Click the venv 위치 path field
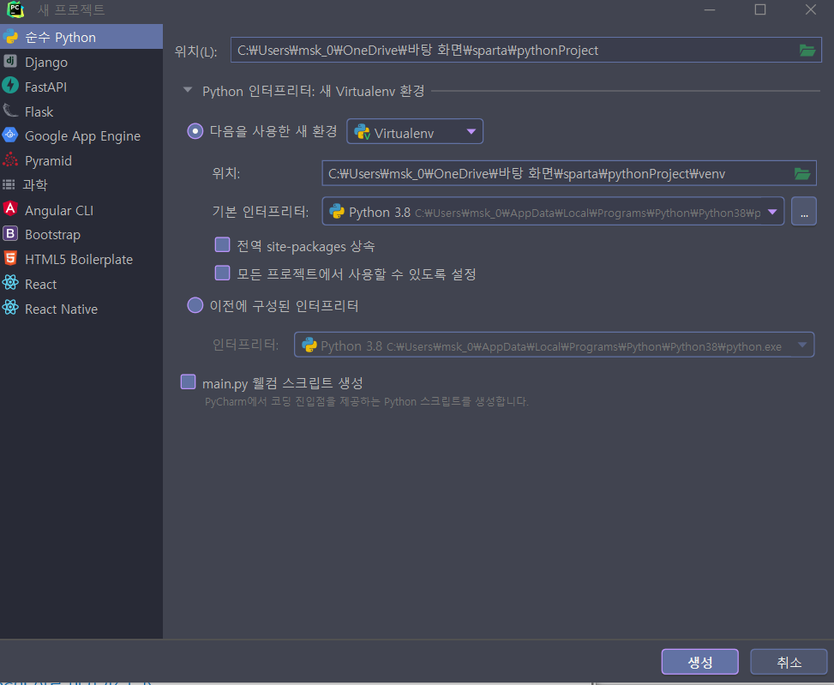 click(x=569, y=173)
